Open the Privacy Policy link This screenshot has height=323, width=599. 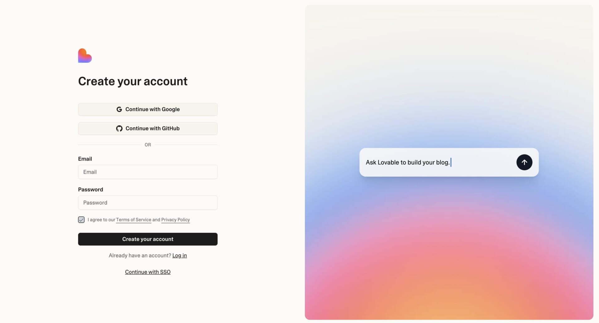point(175,220)
